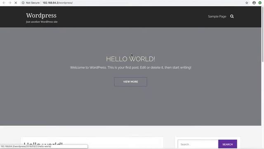Click the vertical page scrollbar thumb
This screenshot has width=264, height=149.
point(262,35)
